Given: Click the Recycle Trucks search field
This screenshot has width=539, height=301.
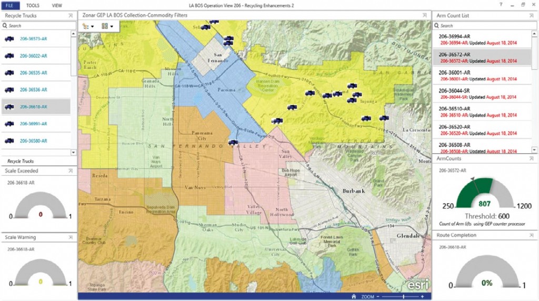Looking at the screenshot, I should coord(38,26).
